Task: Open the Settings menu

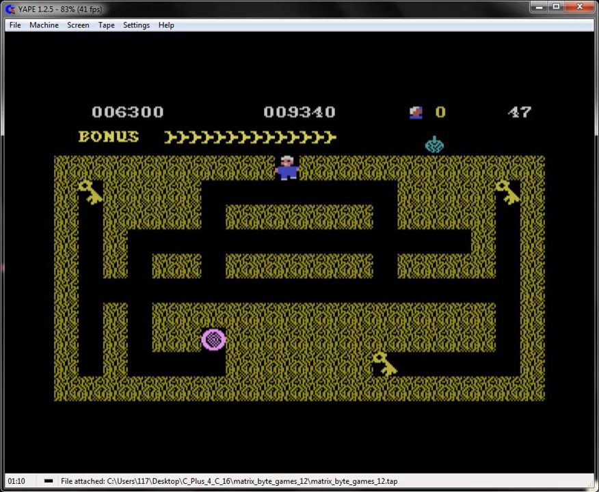Action: 136,25
